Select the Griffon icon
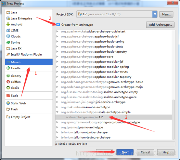This screenshot has width=180, height=160. 8,82
